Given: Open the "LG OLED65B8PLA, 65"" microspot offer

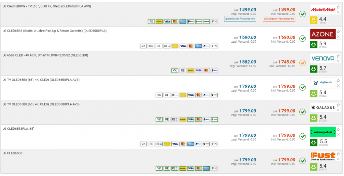Looking at the screenshot, I should pyautogui.click(x=19, y=129).
